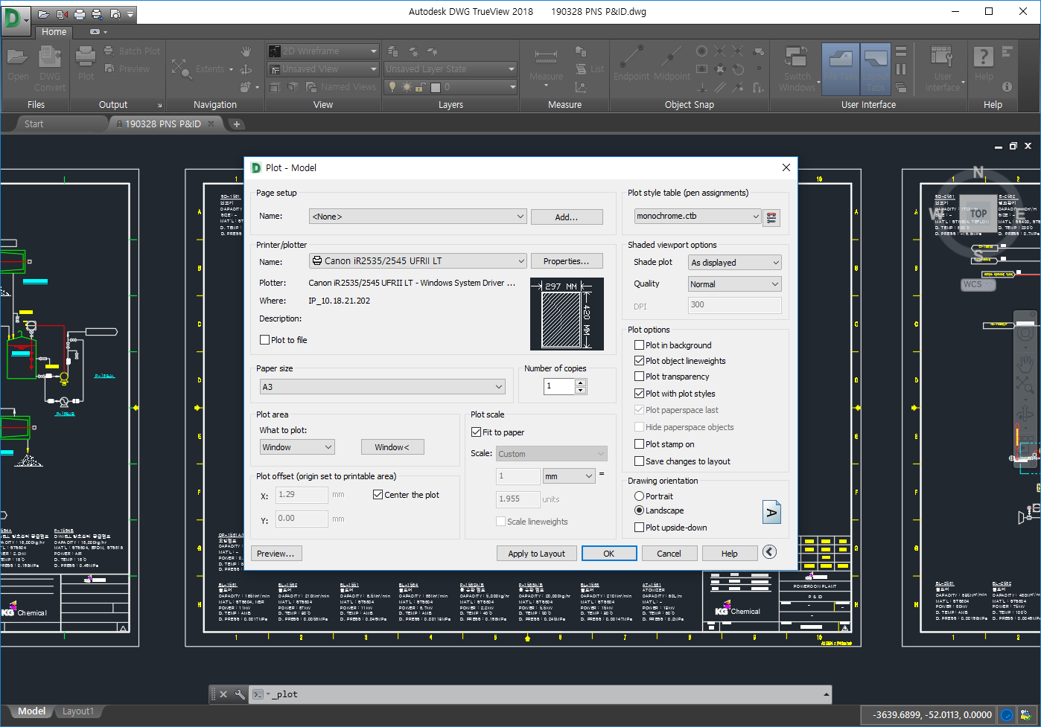Enable Endpoint object snap
Viewport: 1041px width, 727px height.
(631, 63)
